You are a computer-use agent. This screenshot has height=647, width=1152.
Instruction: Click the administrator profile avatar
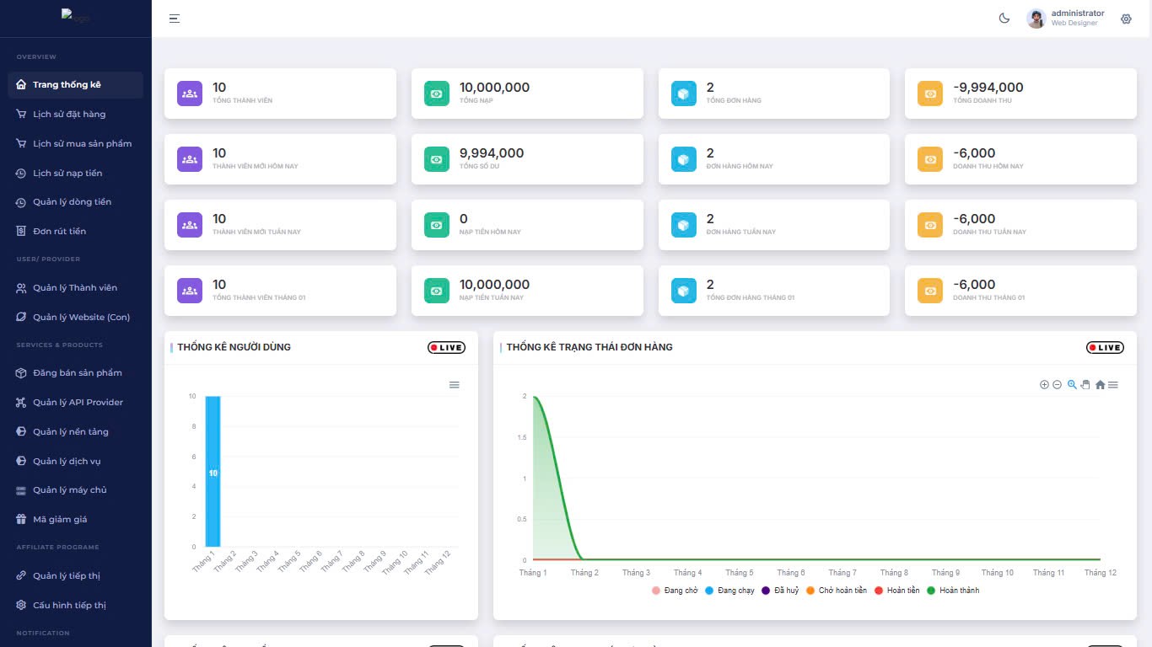1036,19
